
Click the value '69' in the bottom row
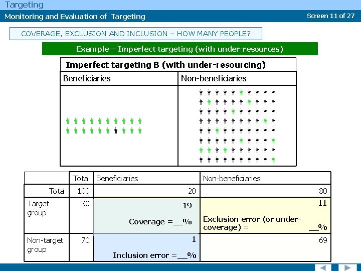[323, 240]
